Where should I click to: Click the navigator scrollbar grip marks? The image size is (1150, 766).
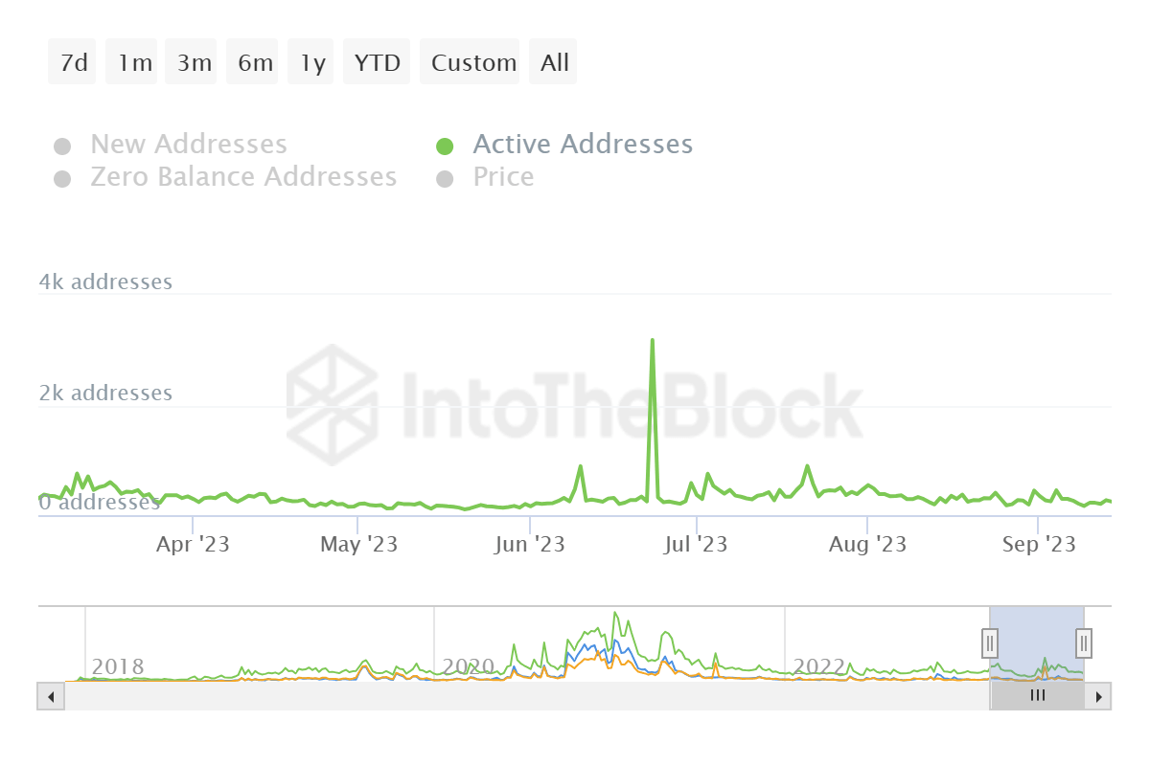(x=1038, y=697)
